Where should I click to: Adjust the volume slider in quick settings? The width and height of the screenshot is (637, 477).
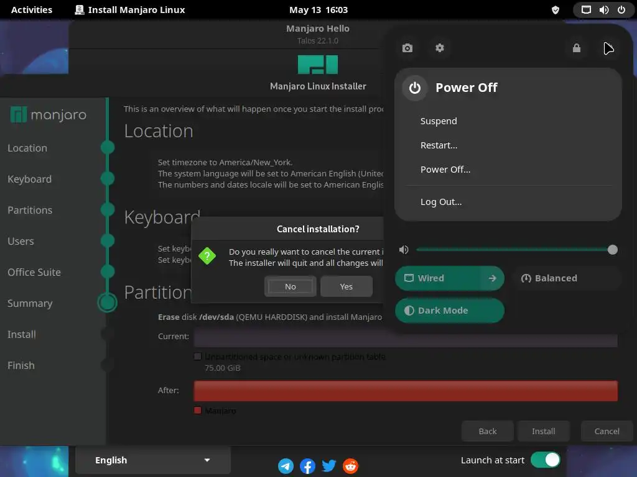point(517,250)
